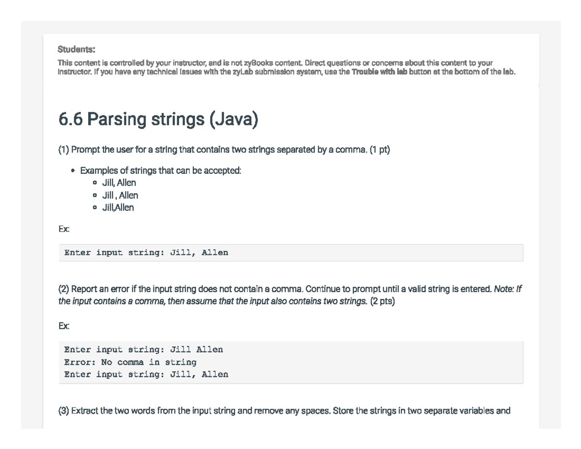Click the "(1 pt)" point value
The width and height of the screenshot is (581, 449).
click(380, 150)
